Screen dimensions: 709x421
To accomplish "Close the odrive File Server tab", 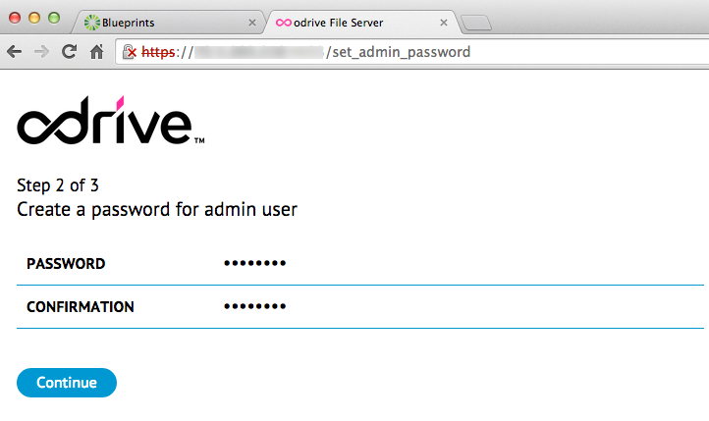I will pos(444,23).
